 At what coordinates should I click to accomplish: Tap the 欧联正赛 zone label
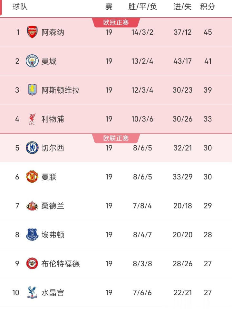pyautogui.click(x=116, y=138)
